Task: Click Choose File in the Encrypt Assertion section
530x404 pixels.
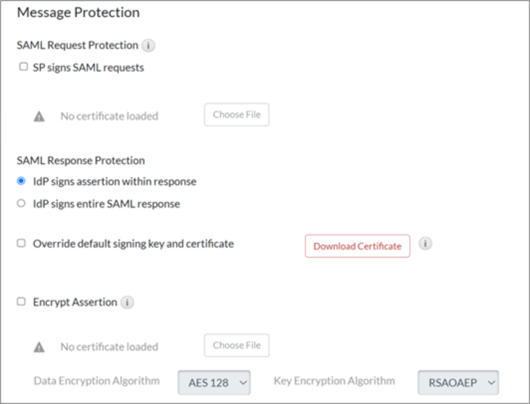Action: pyautogui.click(x=237, y=345)
